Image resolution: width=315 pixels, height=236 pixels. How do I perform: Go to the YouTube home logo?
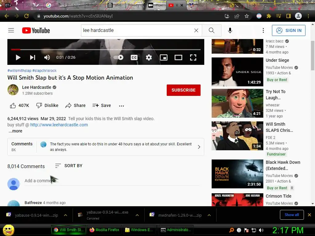tap(36, 30)
